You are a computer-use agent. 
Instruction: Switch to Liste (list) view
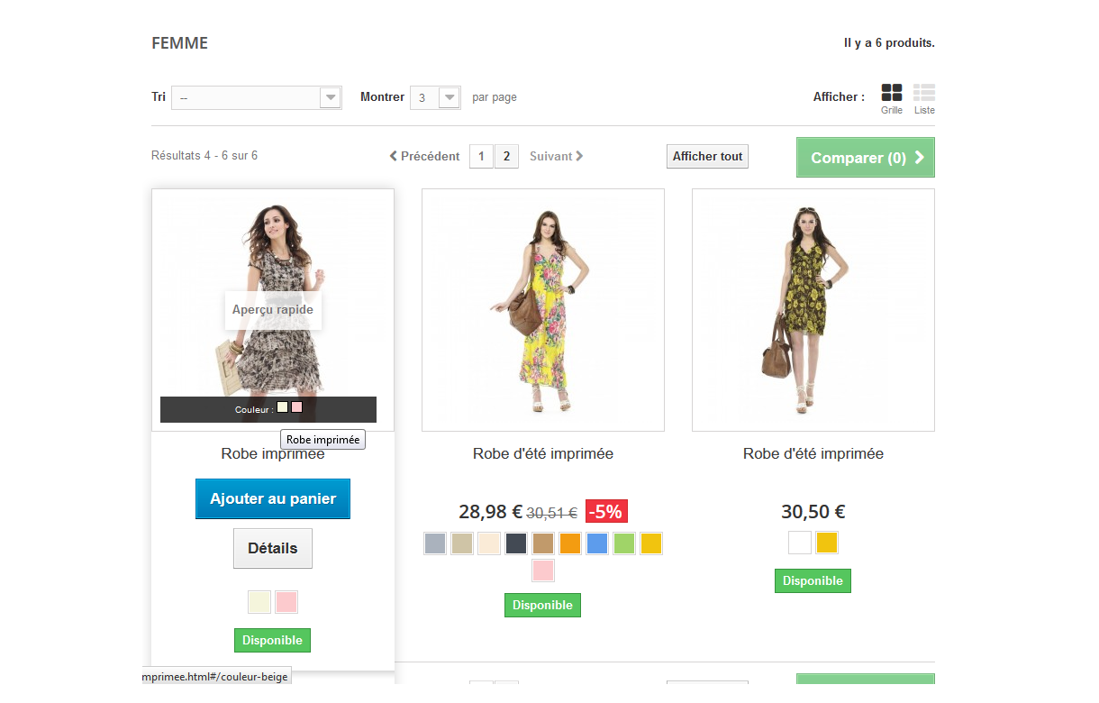(x=924, y=99)
